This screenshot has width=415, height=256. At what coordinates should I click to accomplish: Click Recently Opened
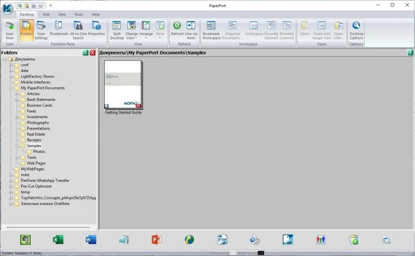point(271,30)
